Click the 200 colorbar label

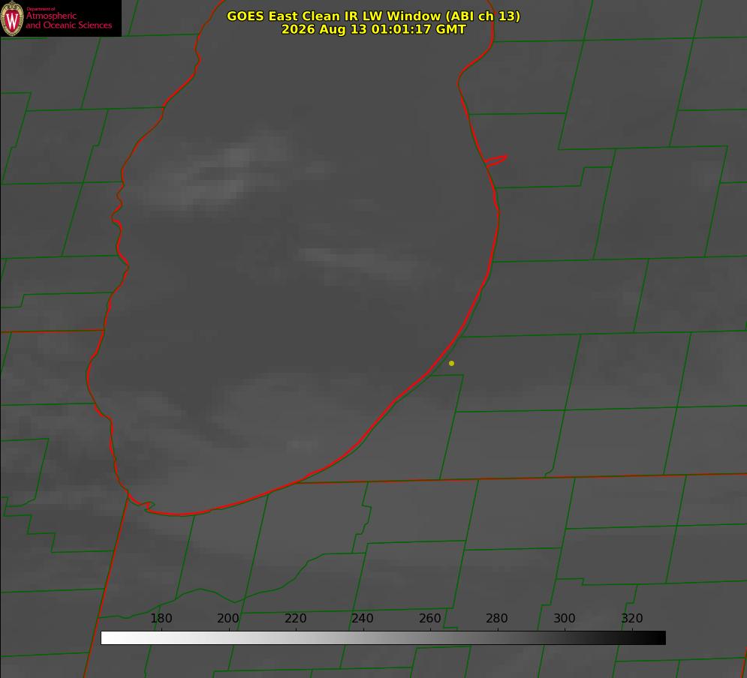pos(228,618)
